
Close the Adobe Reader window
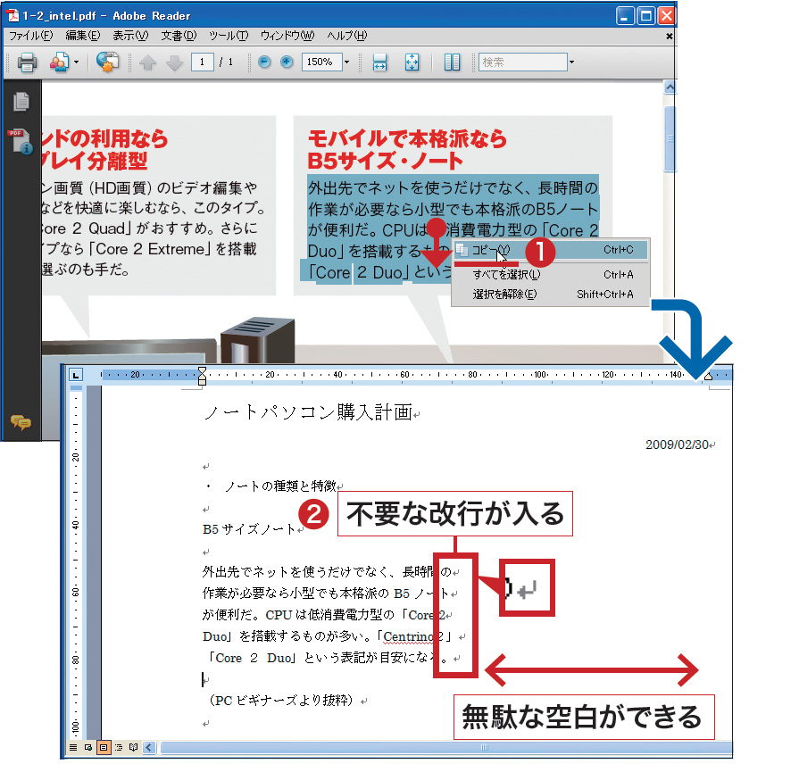(x=667, y=16)
